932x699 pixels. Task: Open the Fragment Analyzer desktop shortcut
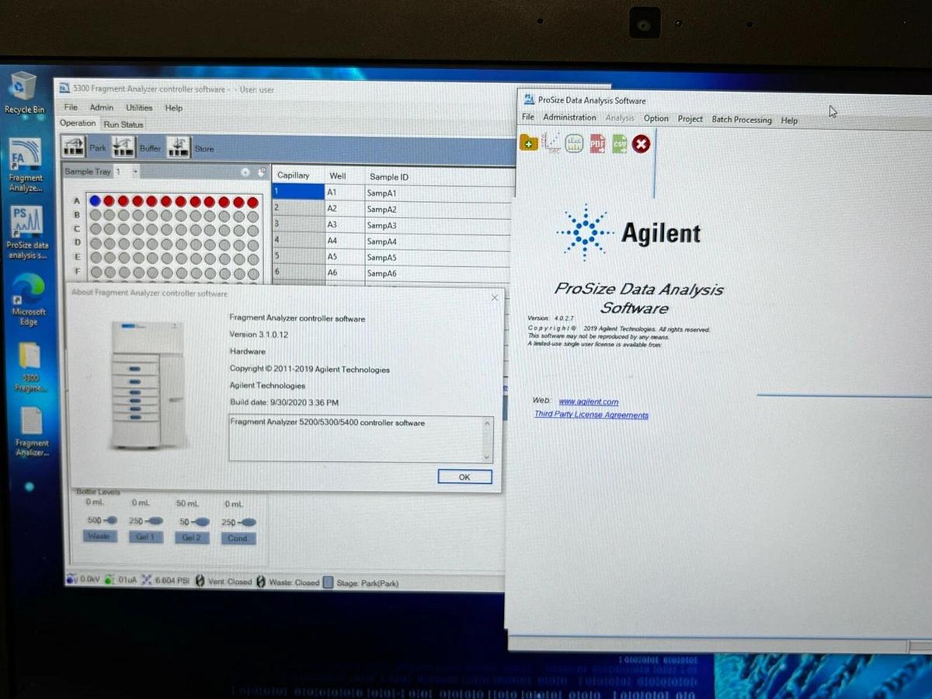coord(26,163)
